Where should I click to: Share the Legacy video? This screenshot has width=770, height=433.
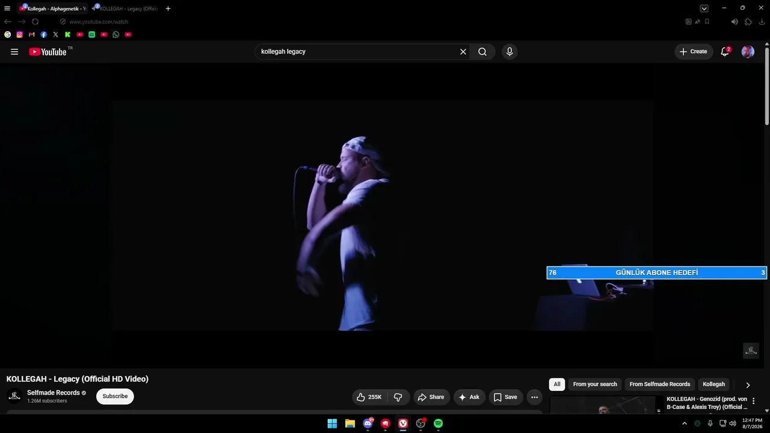[x=431, y=397]
